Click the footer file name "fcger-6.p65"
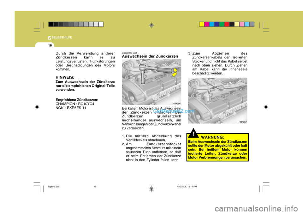Viewport: 303px width, 214px height. click(x=54, y=187)
